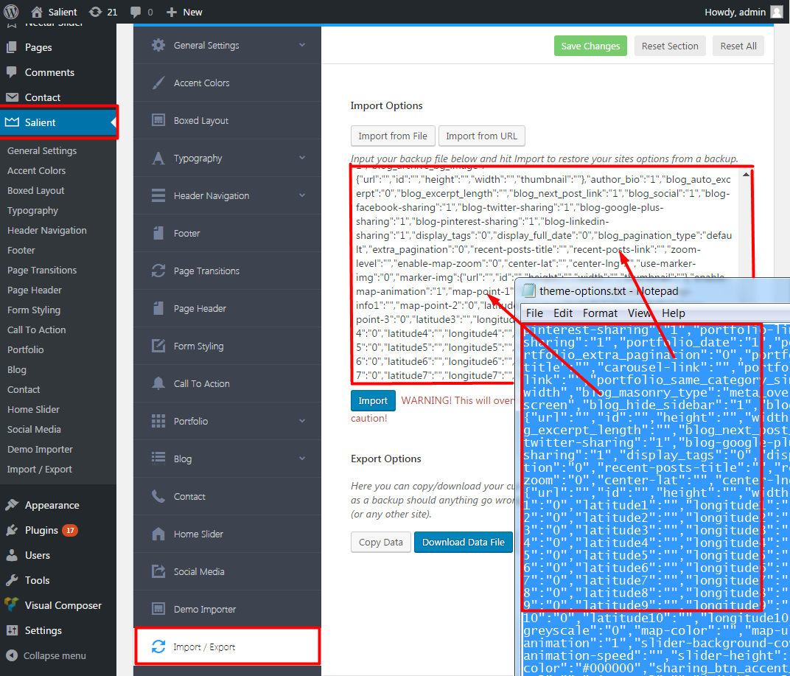Expand the Portfolio section chevron
This screenshot has height=676, width=790.
(x=302, y=421)
